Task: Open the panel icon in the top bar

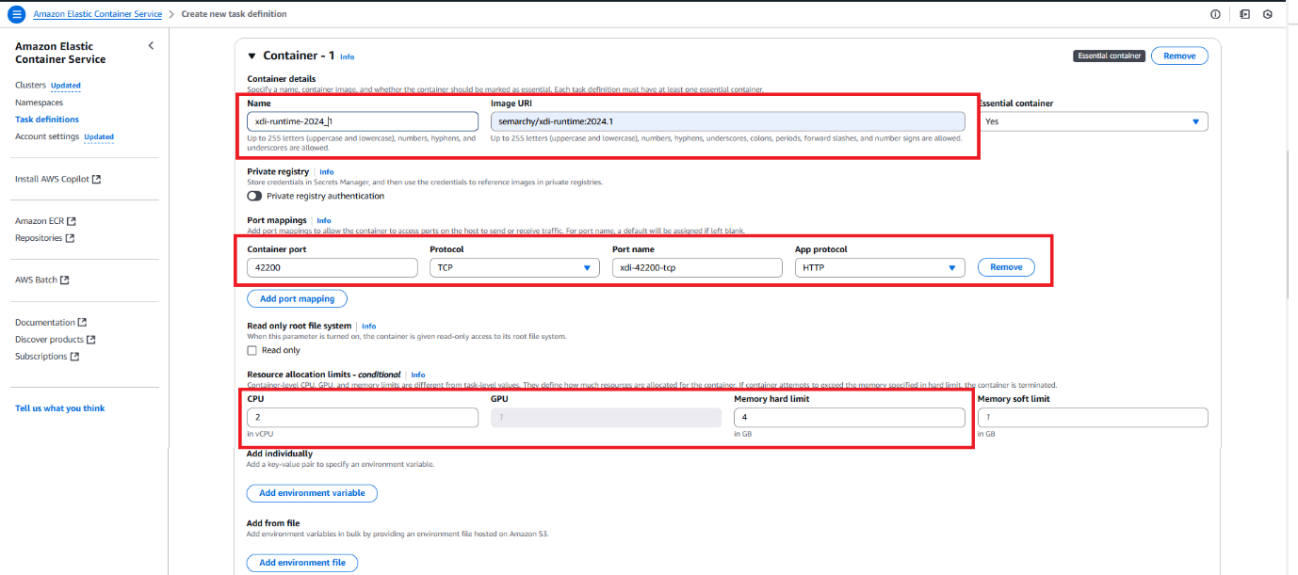Action: click(x=1243, y=14)
